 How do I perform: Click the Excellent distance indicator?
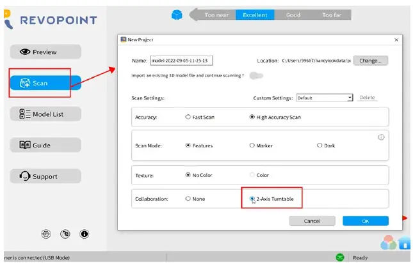point(255,15)
